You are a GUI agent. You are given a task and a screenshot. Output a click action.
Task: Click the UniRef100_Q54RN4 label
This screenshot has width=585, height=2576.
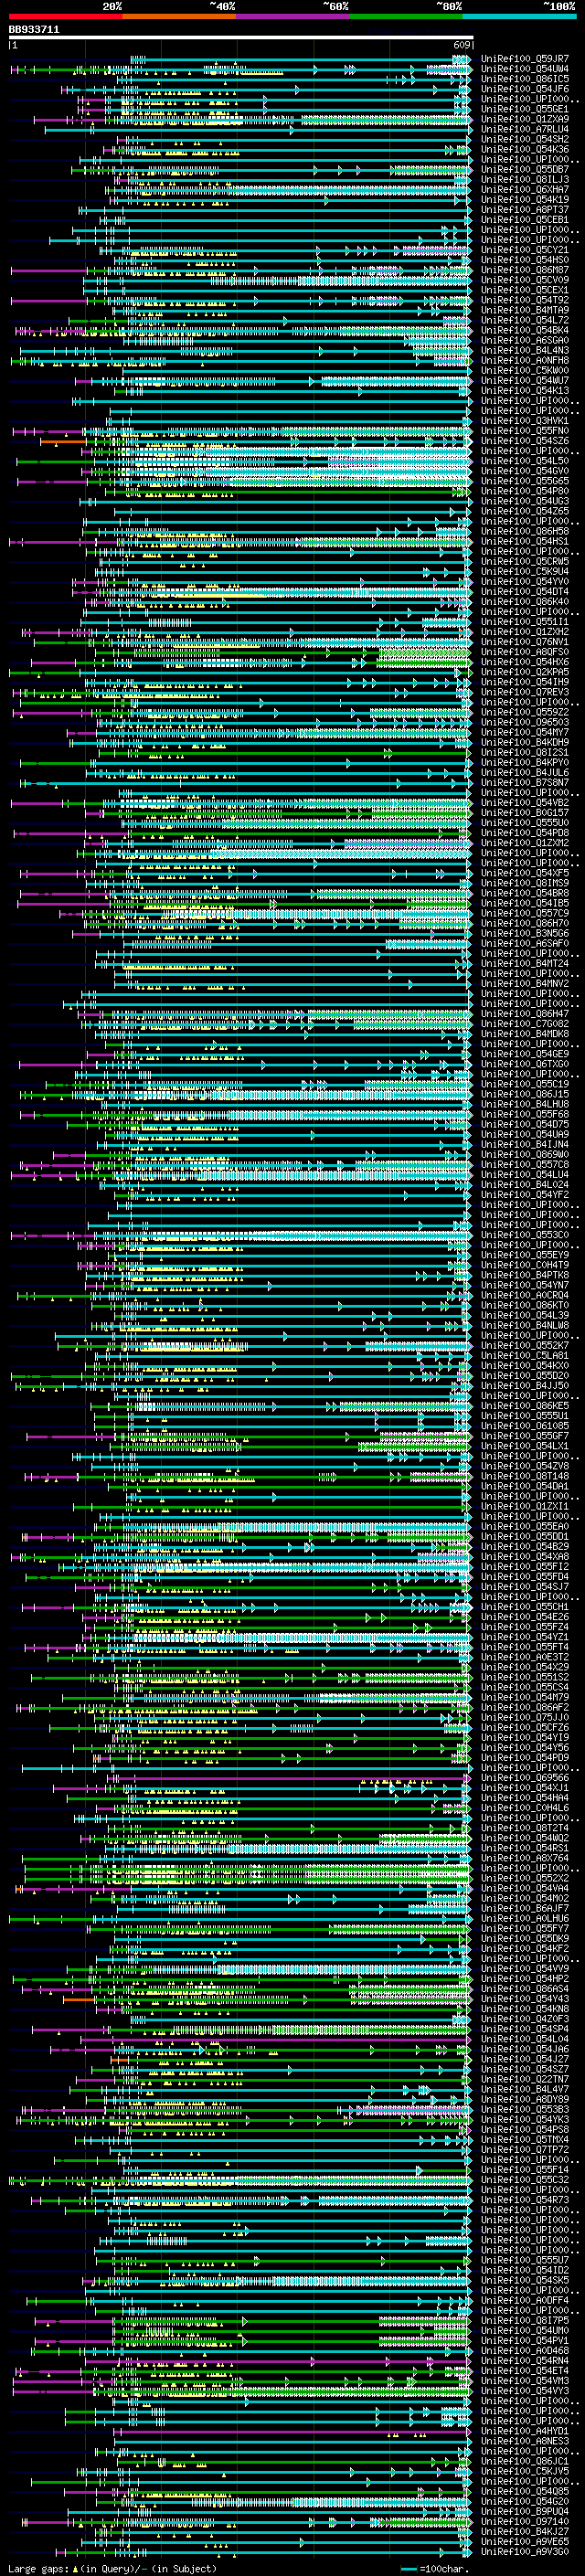525,2360
